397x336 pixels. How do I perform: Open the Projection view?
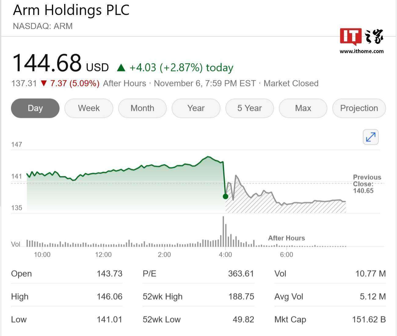point(359,108)
